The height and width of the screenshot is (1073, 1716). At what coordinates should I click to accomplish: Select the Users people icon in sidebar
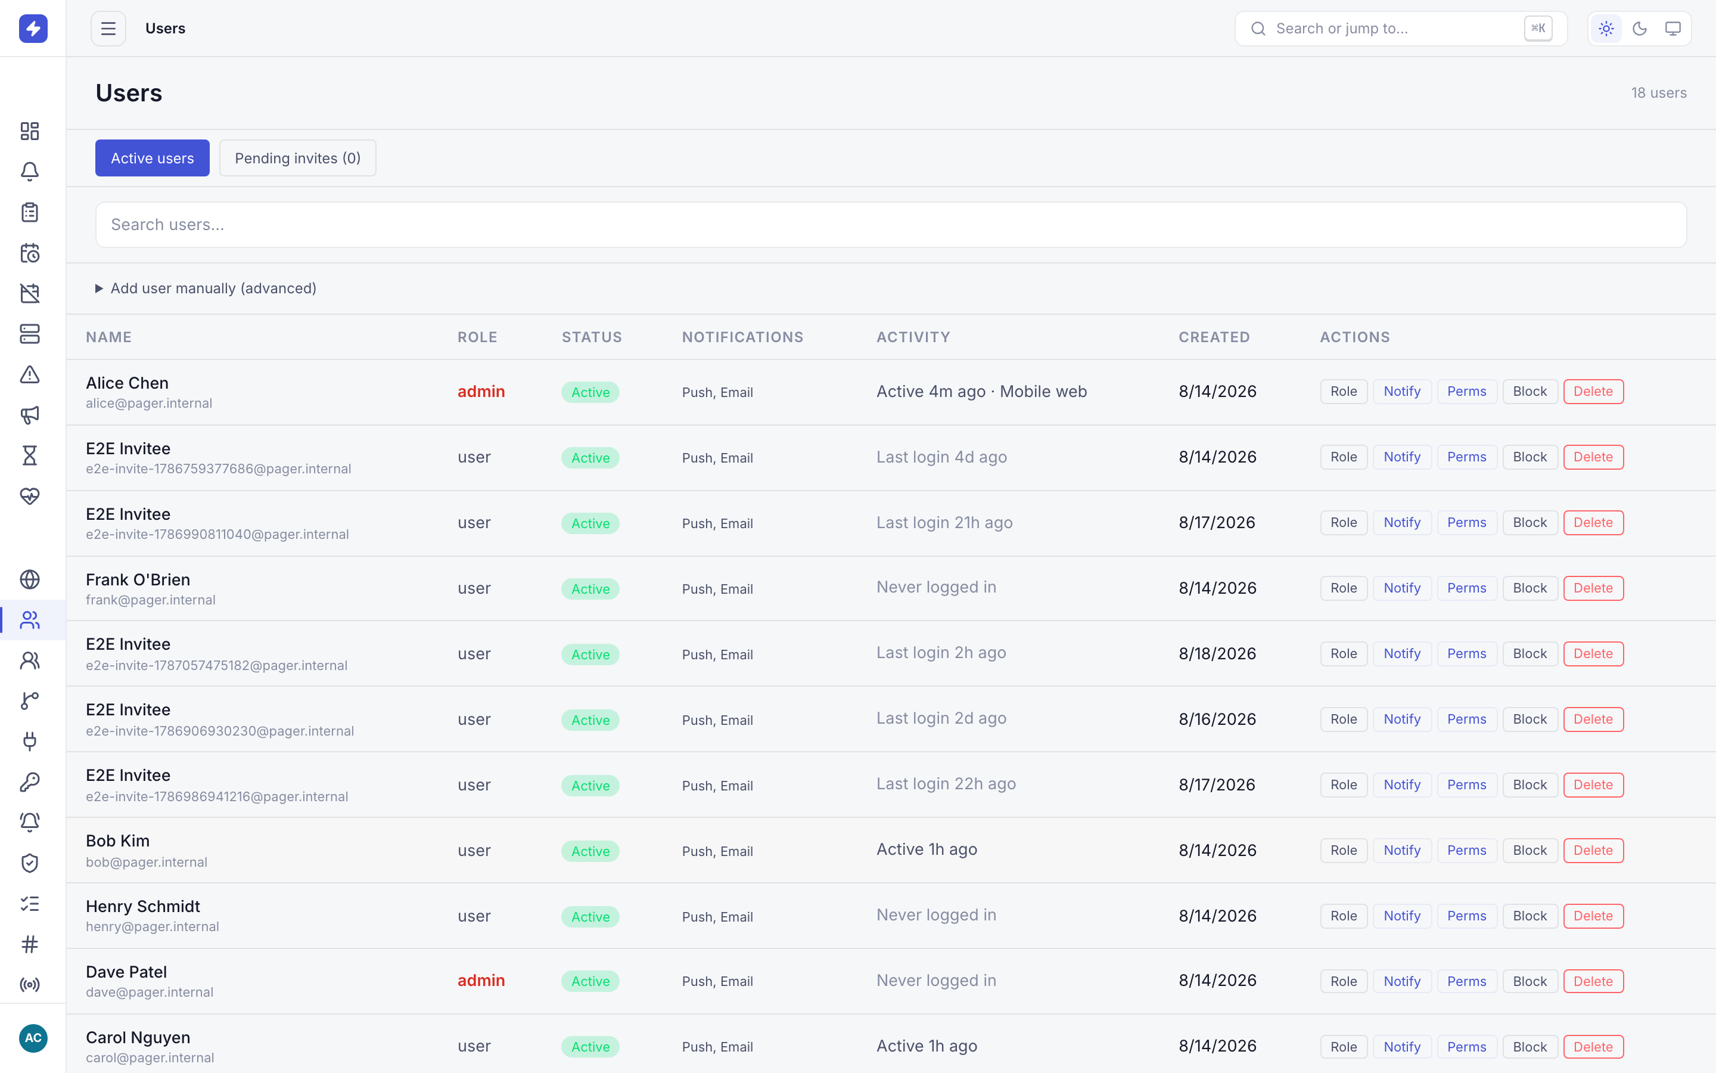click(30, 620)
